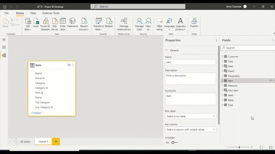The width and height of the screenshot is (275, 154).
Task: Open Transform data query editor
Action: tap(98, 24)
